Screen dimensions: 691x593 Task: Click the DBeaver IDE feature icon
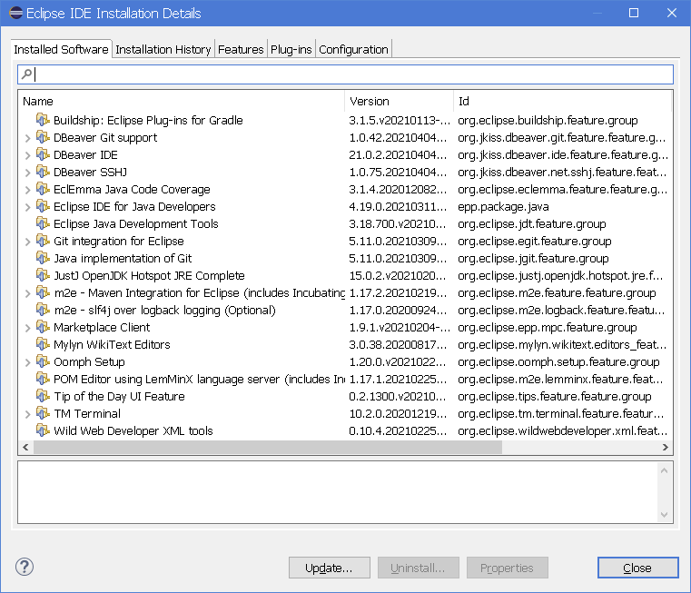(43, 154)
